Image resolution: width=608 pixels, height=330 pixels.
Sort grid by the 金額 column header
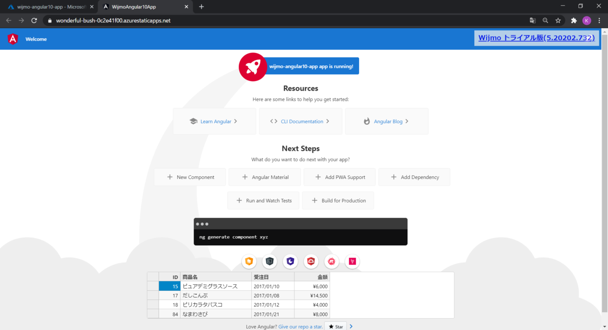312,277
